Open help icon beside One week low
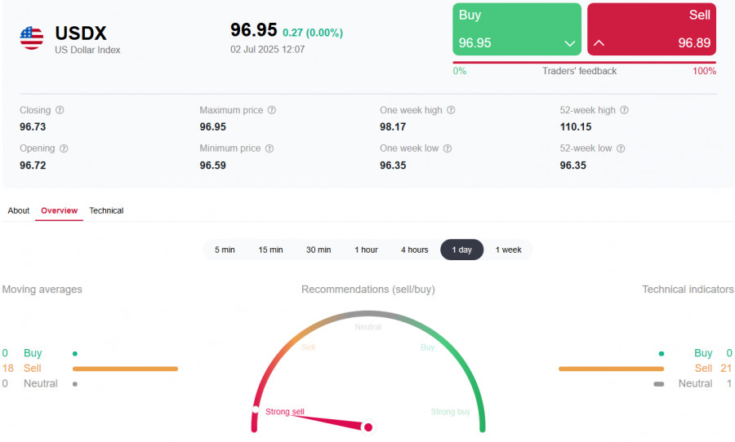The width and height of the screenshot is (735, 442). click(448, 148)
